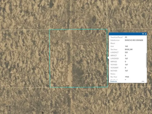Click the TOTEXMT field label
Viewport: 152px width, 114px height.
point(115,68)
